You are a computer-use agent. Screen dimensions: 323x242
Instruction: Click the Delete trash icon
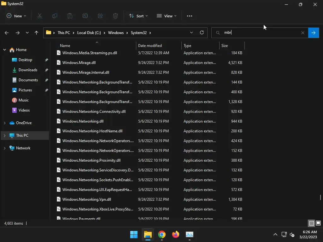pyautogui.click(x=115, y=16)
